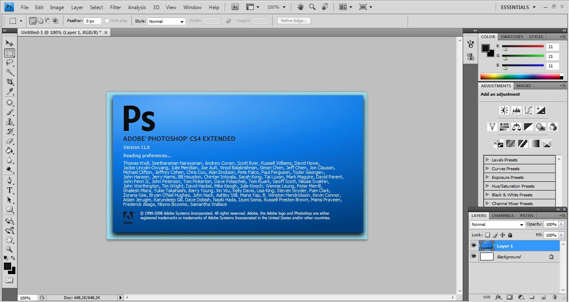Select the Horizontal Type tool
This screenshot has width=569, height=302.
pyautogui.click(x=10, y=190)
